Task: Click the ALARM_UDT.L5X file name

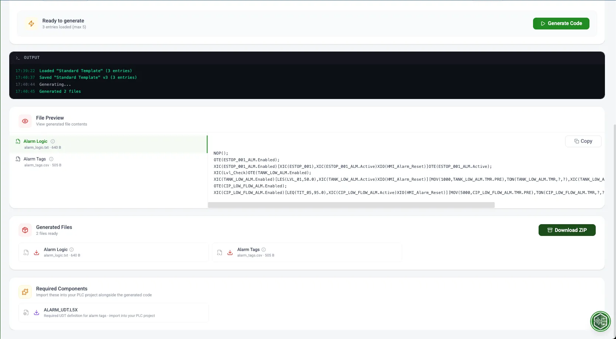Action: coord(61,310)
